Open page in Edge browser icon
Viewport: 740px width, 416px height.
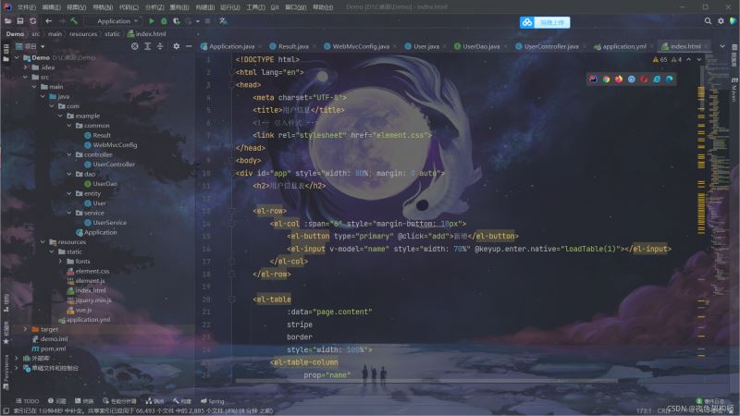[669, 80]
